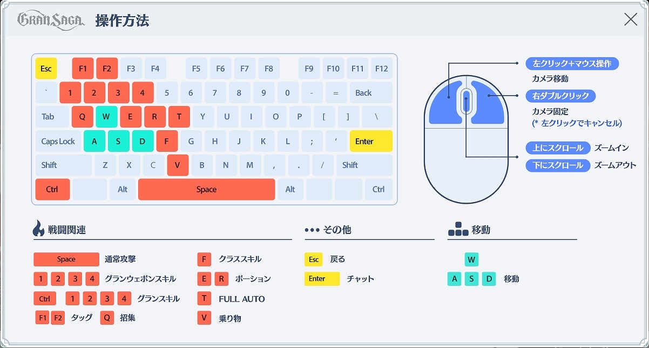649x348 pixels.
Task: Click the Gran Saga logo
Action: 51,21
